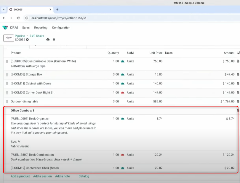
Task: Click the Taxes column header
Action: tap(169, 53)
